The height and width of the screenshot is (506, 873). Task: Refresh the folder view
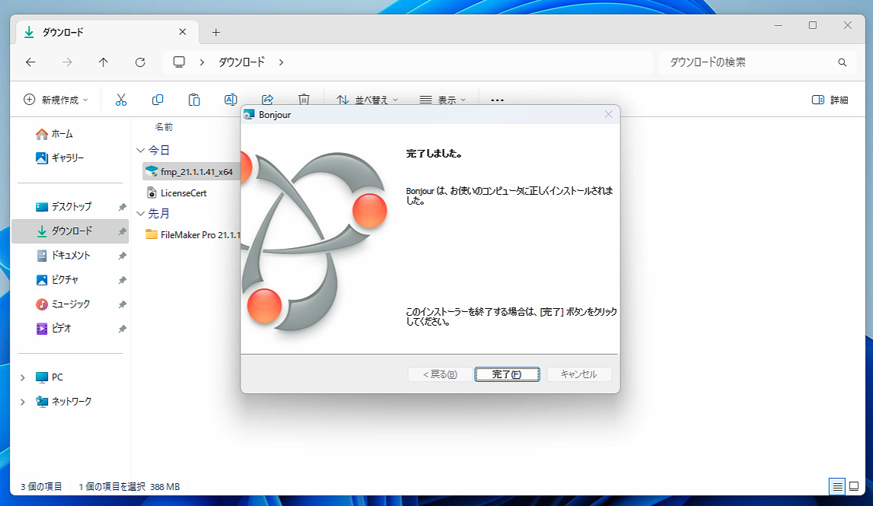click(140, 62)
